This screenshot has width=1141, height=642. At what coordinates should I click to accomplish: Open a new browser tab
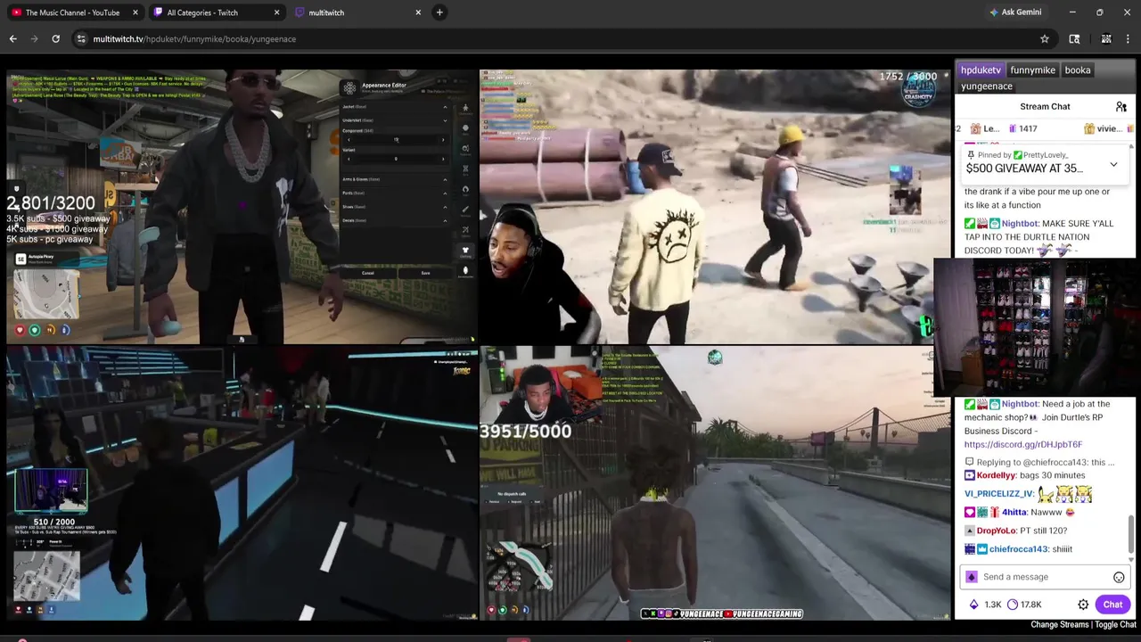tap(439, 12)
